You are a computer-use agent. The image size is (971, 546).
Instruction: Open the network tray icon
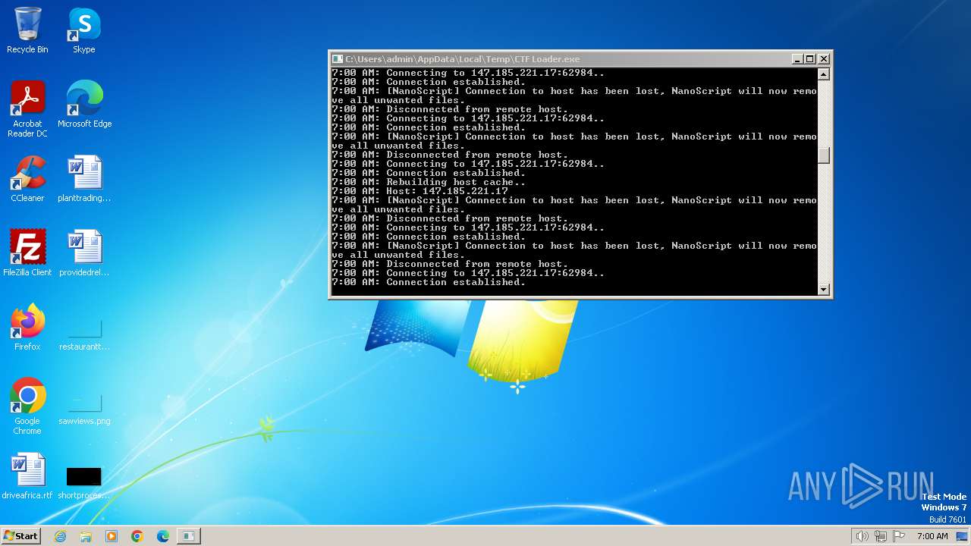tap(881, 536)
